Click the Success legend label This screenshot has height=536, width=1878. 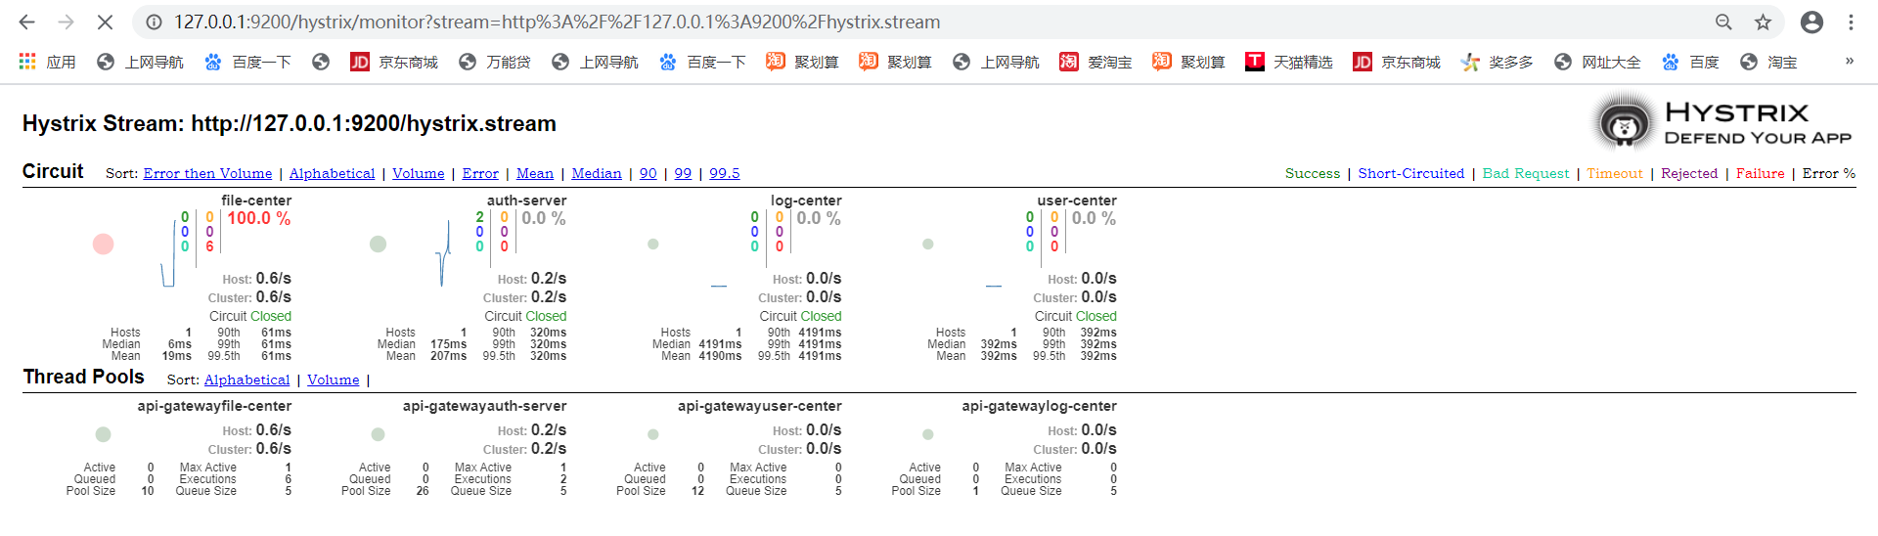[1313, 173]
